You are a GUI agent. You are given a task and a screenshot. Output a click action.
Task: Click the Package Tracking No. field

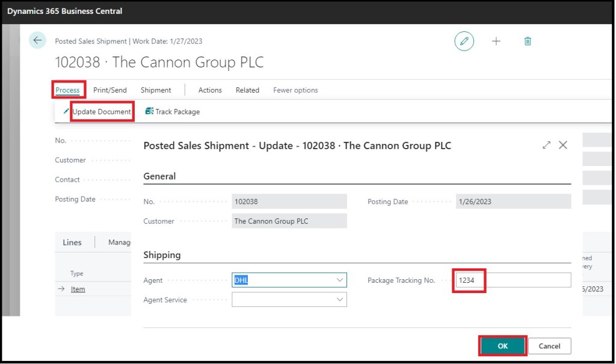click(x=511, y=280)
